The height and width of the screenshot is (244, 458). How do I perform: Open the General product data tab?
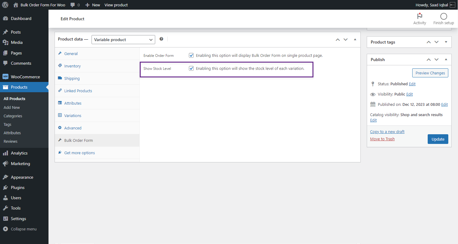point(97,54)
